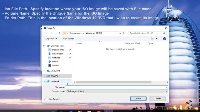This screenshot has height=112, width=200.
Task: Expand the OneDrive node
Action: click(x=44, y=71)
